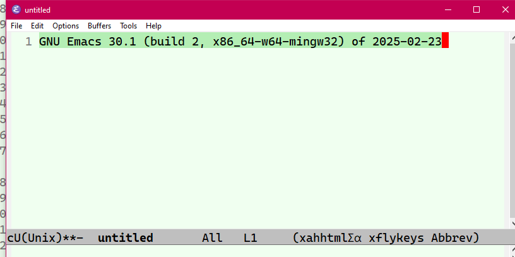Click the 'cU' coding system indicator
The width and height of the screenshot is (515, 257).
pos(13,237)
